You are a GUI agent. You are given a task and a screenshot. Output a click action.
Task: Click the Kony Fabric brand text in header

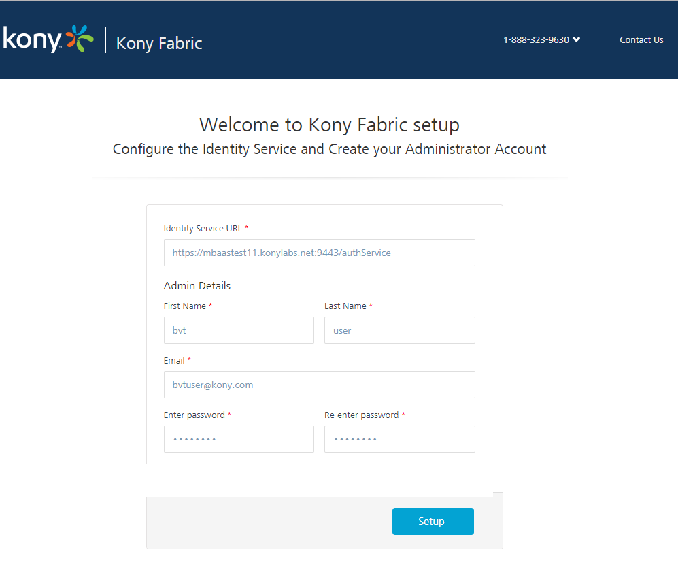[x=158, y=43]
